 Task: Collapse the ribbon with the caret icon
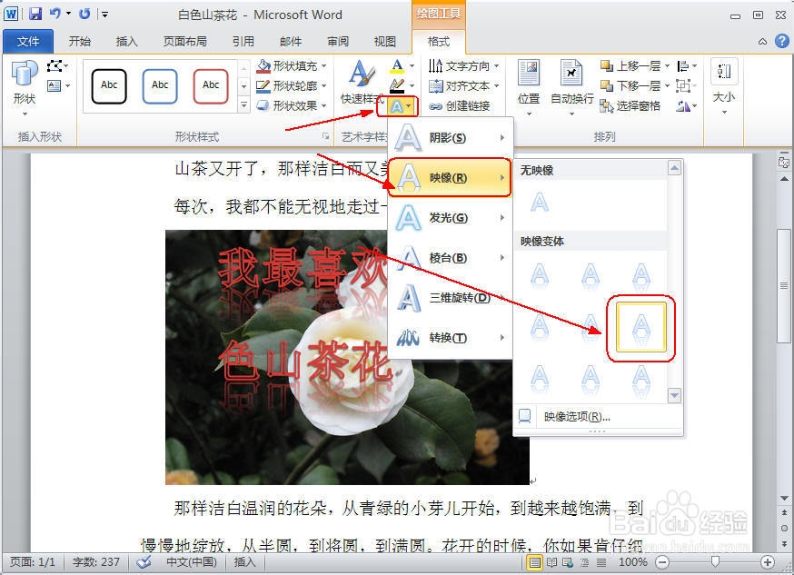762,42
